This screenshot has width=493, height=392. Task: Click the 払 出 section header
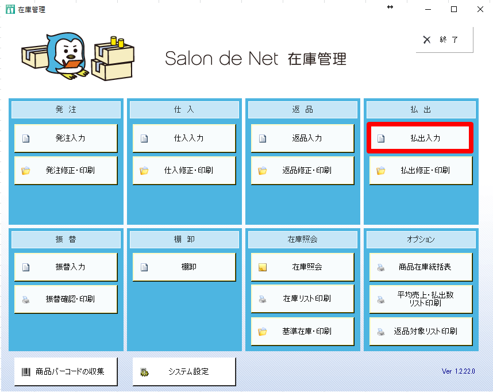point(421,109)
